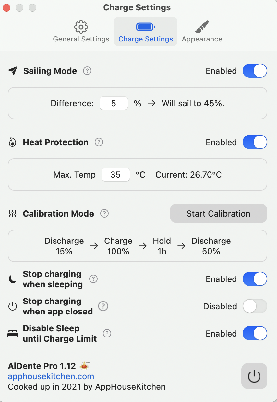Open the apphousekitchen.com link

pos(51,376)
